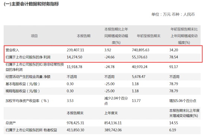This screenshot has width=206, height=137.
Task: Select the value -24.66
Action: [x=110, y=57]
